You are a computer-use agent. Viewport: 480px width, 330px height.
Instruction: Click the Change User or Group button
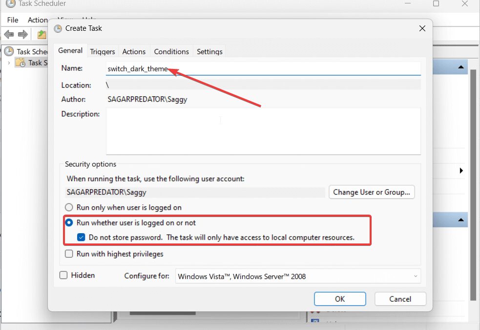pyautogui.click(x=372, y=192)
